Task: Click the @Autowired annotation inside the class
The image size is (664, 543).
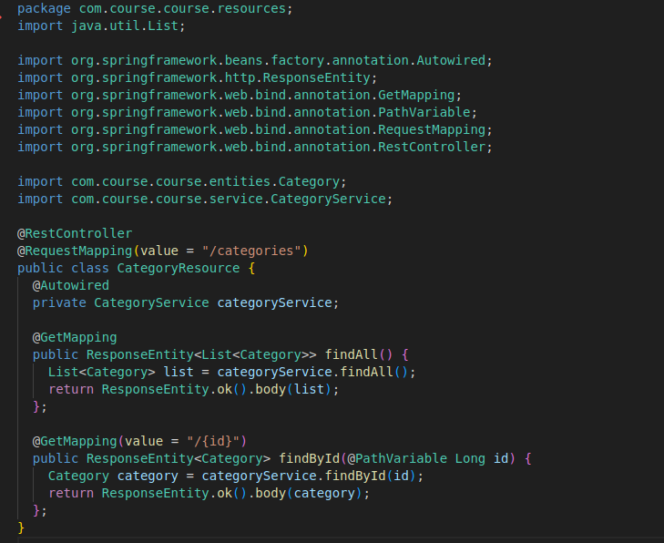Action: [x=71, y=285]
